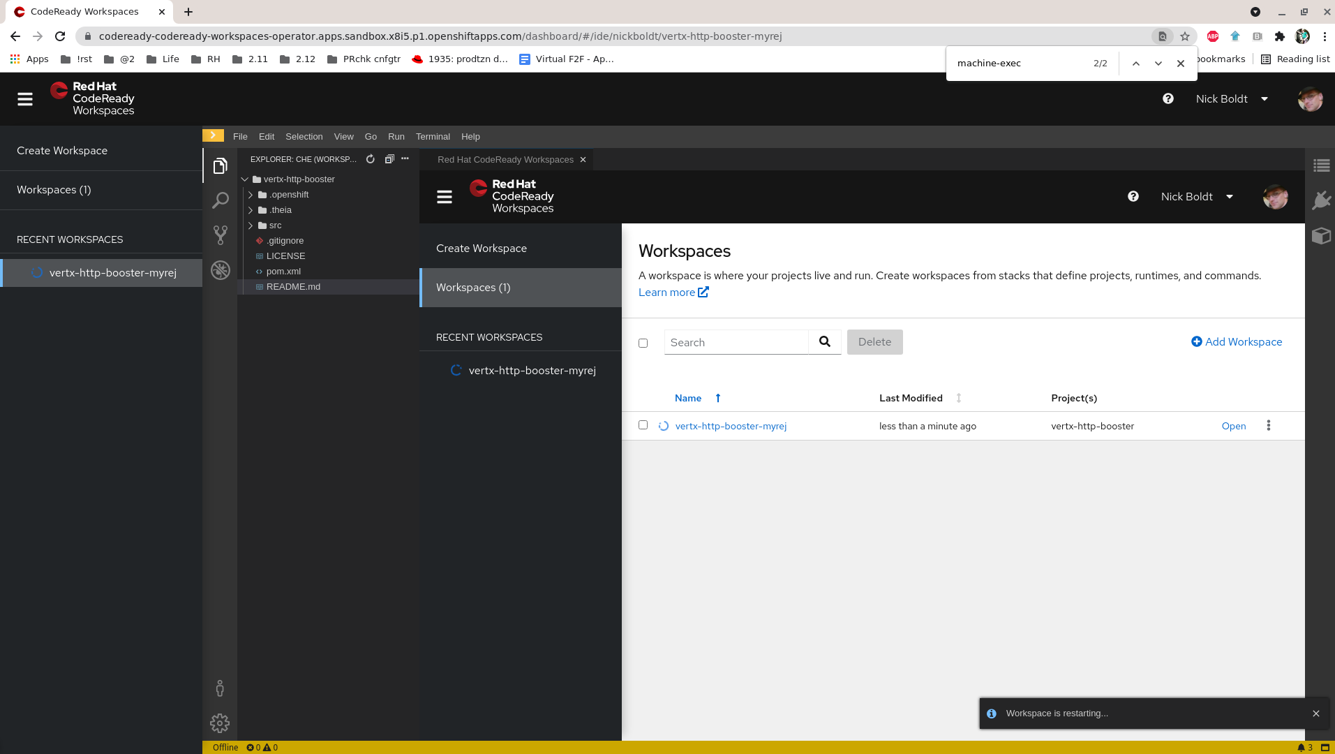Open inner Nick Boldt user dropdown

[1197, 197]
